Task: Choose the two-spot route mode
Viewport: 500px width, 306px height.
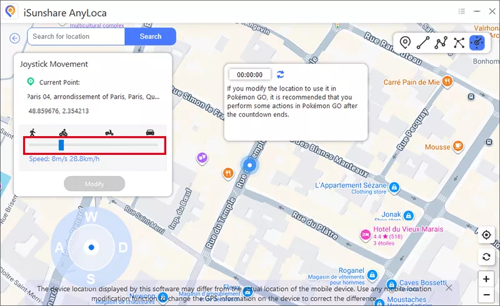Action: [423, 42]
